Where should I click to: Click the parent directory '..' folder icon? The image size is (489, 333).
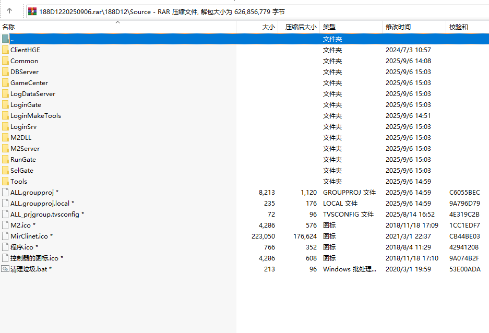click(x=5, y=39)
